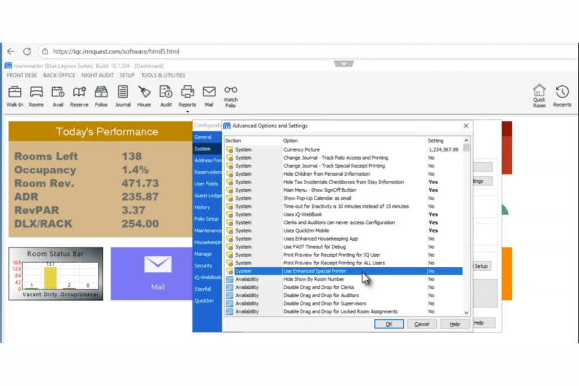579x386 pixels.
Task: Select the Manage configuration tab
Action: pos(207,254)
